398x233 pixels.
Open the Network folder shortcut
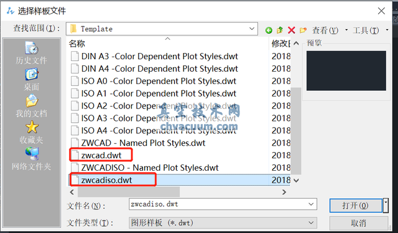(x=32, y=159)
